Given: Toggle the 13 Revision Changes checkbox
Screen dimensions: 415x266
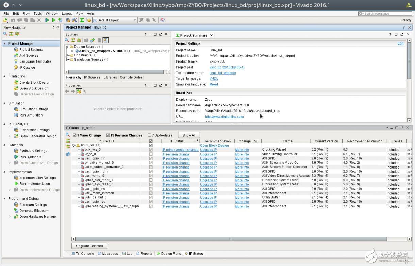Looking at the screenshot, I should pyautogui.click(x=108, y=135).
